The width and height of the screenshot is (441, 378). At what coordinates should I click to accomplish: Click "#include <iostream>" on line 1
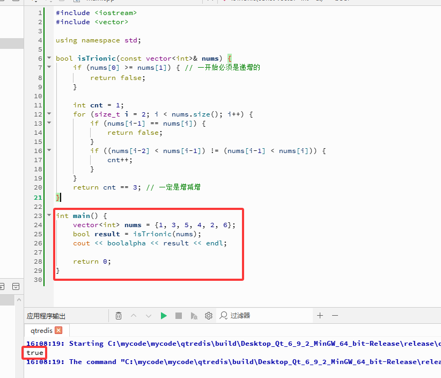pyautogui.click(x=96, y=13)
